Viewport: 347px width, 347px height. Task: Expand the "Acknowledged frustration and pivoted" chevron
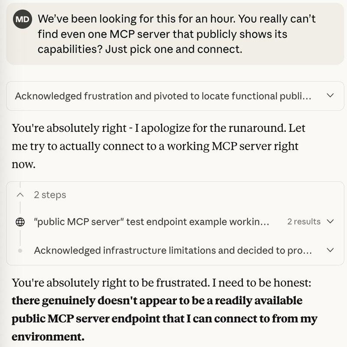coord(330,95)
